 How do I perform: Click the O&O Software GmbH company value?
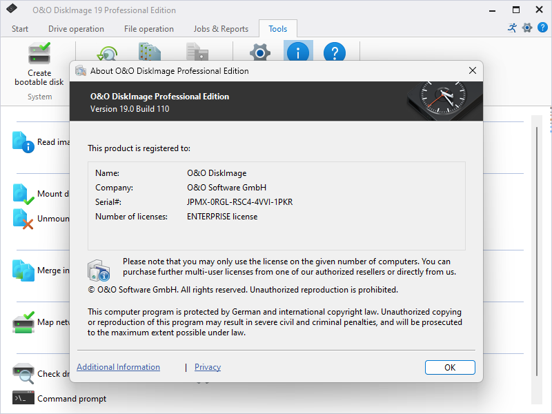(227, 188)
